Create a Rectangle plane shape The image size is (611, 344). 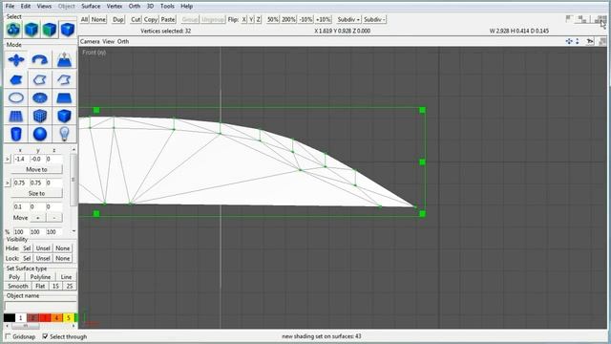(x=64, y=97)
